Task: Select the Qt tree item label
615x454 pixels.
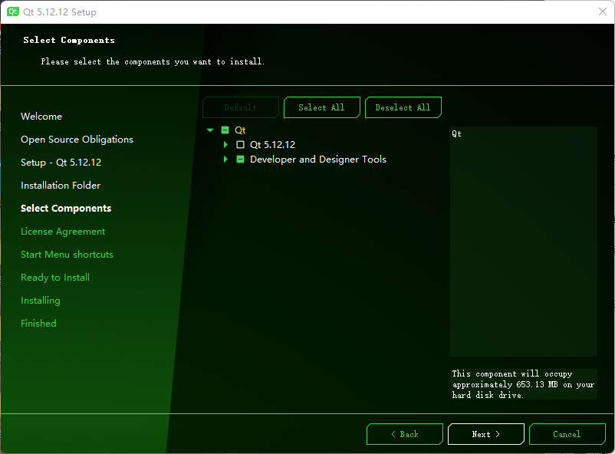Action: (x=240, y=130)
